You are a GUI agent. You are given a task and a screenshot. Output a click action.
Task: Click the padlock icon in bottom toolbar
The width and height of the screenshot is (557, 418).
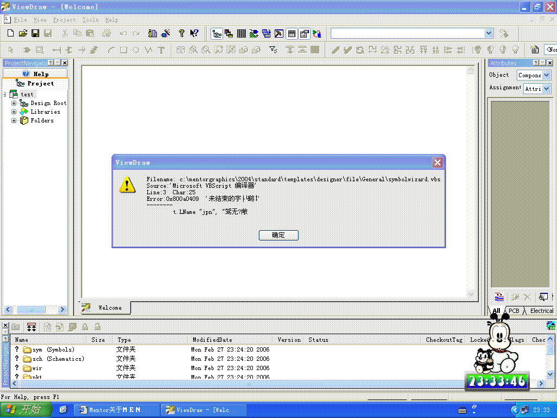click(x=85, y=327)
